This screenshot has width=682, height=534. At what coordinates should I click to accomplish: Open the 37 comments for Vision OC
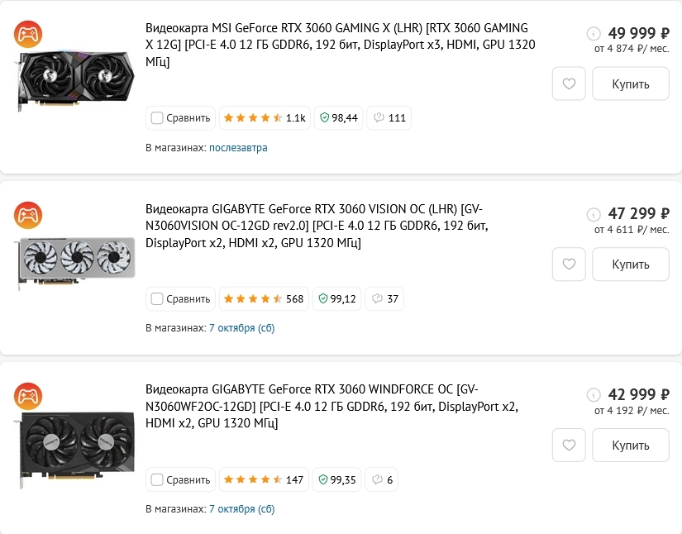click(385, 298)
